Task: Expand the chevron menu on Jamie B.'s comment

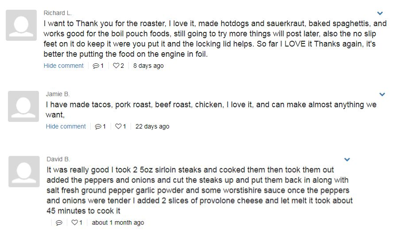Action: (382, 94)
